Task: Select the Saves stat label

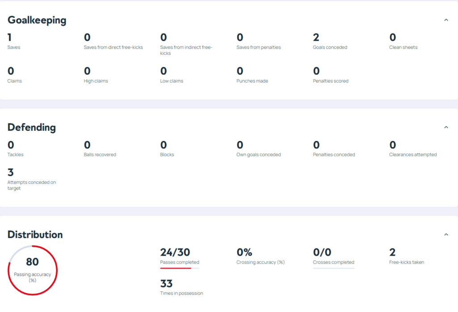Action: coord(14,47)
